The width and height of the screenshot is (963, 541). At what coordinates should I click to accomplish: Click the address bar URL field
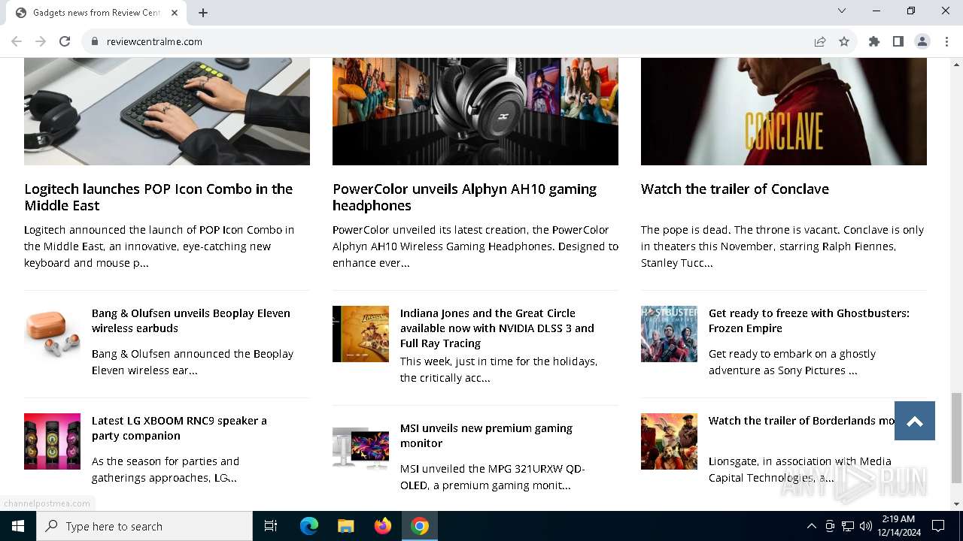click(451, 41)
